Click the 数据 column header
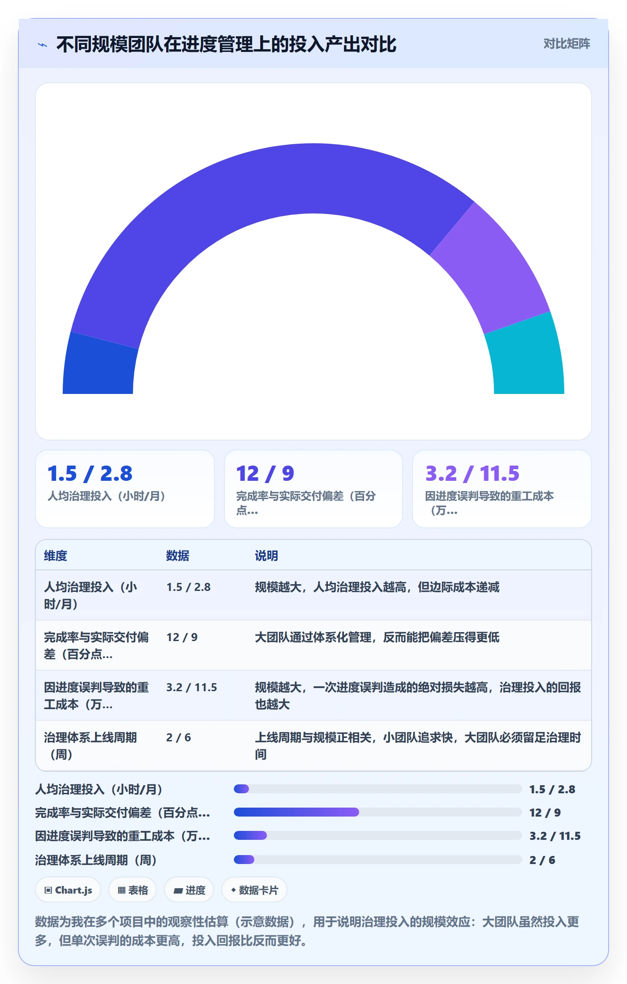This screenshot has width=627, height=984. pos(178,556)
